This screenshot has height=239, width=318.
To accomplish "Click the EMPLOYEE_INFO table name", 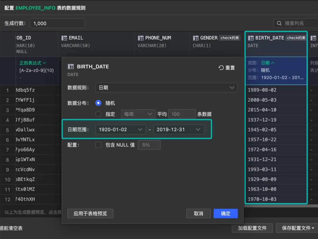I will [x=36, y=8].
